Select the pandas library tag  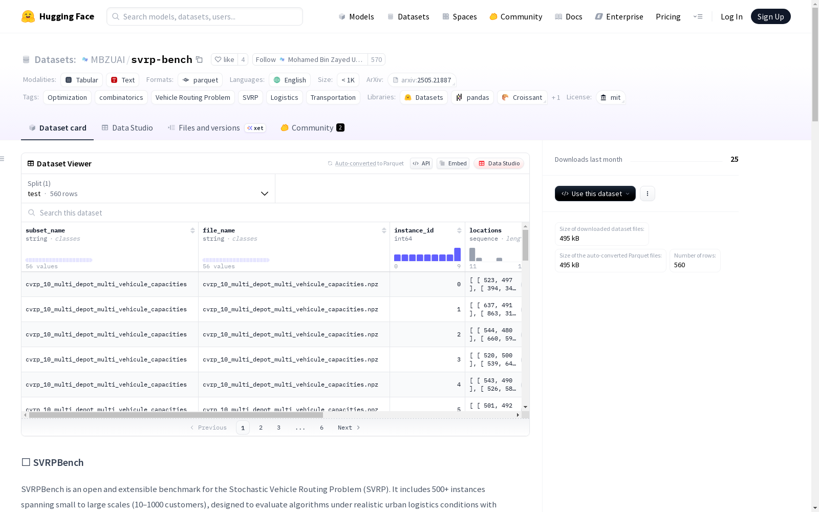tap(472, 97)
